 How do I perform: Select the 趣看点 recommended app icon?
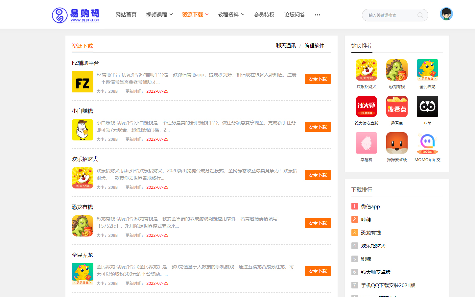click(x=397, y=106)
